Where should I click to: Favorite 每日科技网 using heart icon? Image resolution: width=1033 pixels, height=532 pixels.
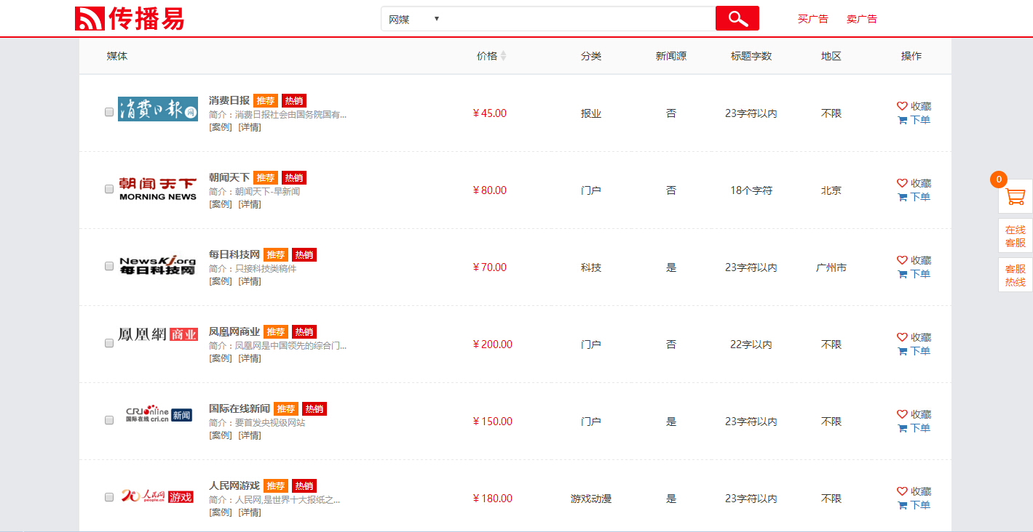point(902,260)
